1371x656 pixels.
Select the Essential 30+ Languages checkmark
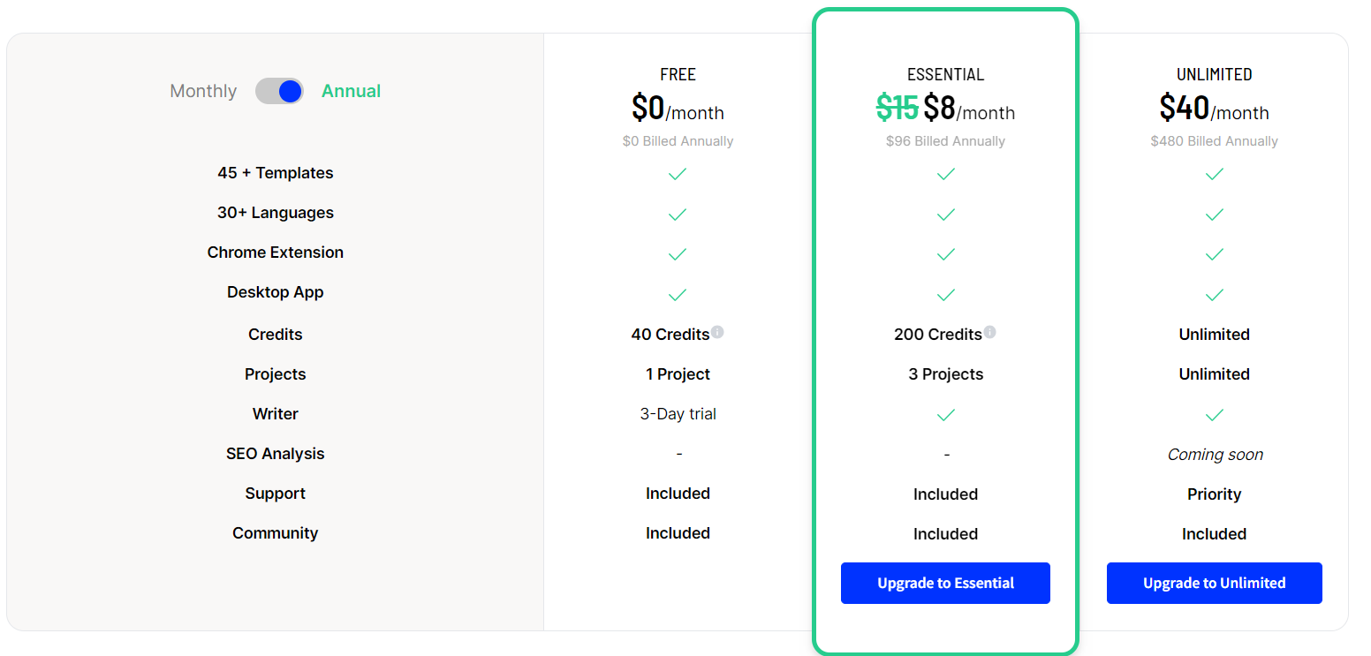click(945, 215)
